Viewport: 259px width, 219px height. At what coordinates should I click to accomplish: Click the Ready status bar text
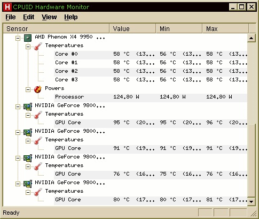tap(11, 213)
